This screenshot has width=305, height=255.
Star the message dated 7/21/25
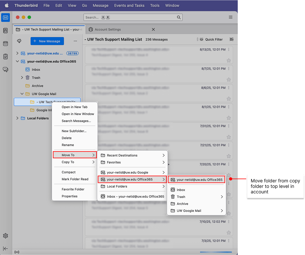click(229, 156)
